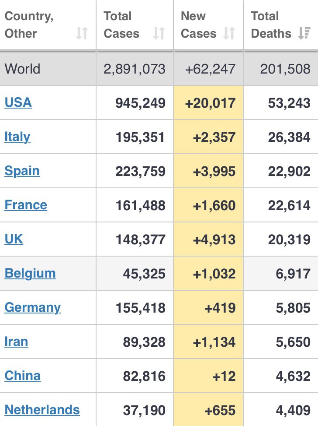Click USA new cases cell +20,017

click(208, 103)
